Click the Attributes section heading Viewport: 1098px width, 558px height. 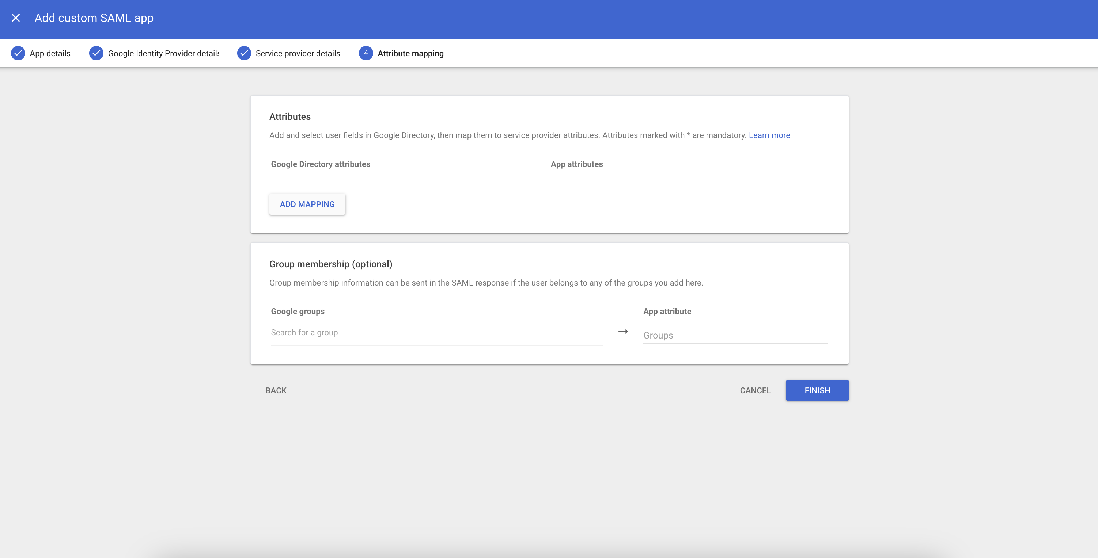290,117
